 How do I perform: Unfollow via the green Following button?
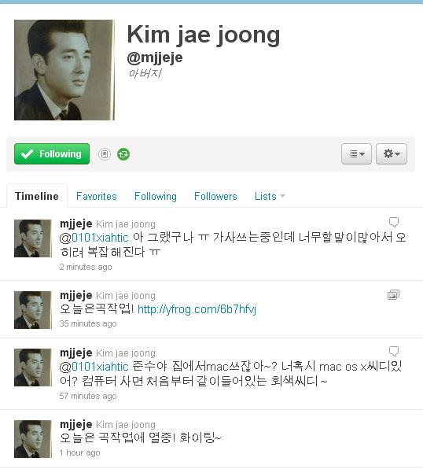52,153
